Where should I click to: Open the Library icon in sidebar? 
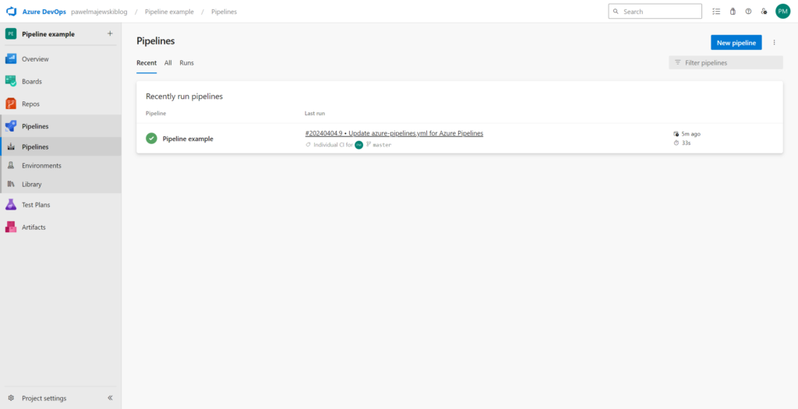tap(11, 184)
